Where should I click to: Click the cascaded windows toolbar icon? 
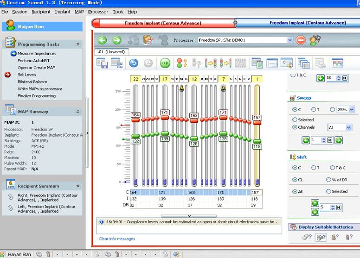pos(304,63)
